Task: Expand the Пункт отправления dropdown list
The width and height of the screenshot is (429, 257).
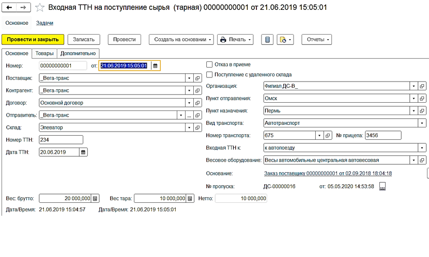Action: [x=413, y=99]
